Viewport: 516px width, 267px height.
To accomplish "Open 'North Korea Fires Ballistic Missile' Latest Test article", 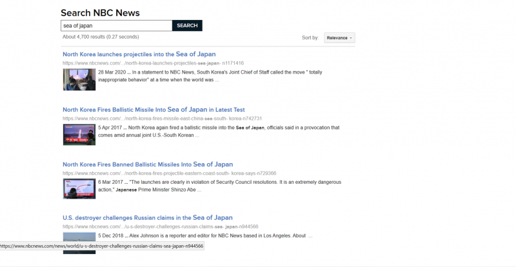I will tap(154, 110).
